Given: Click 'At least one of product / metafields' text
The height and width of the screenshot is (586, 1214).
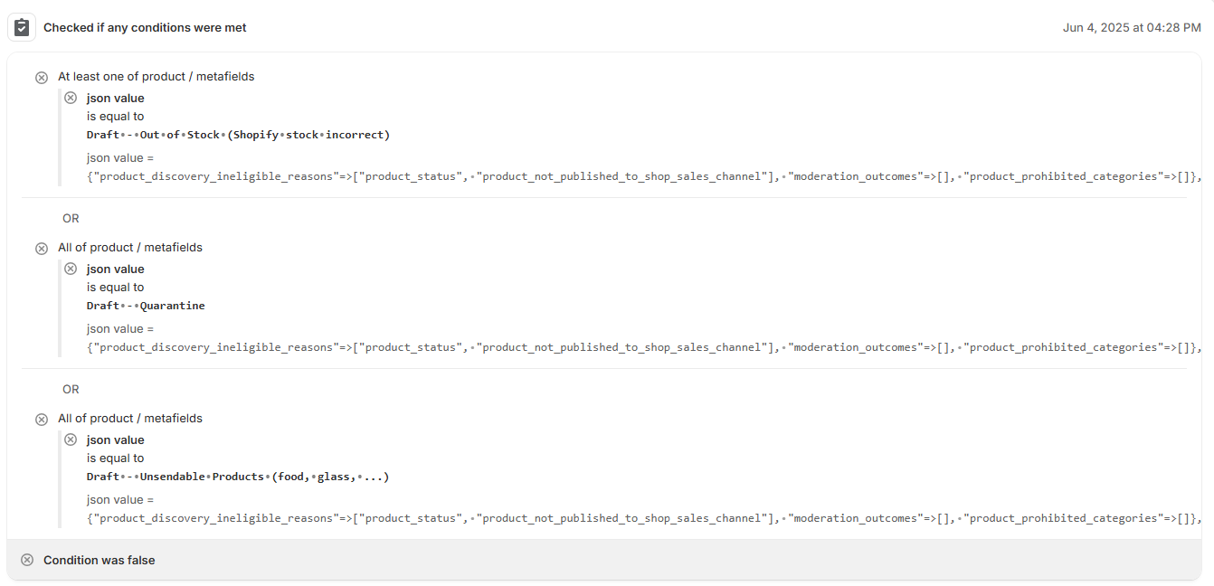Looking at the screenshot, I should pyautogui.click(x=156, y=77).
